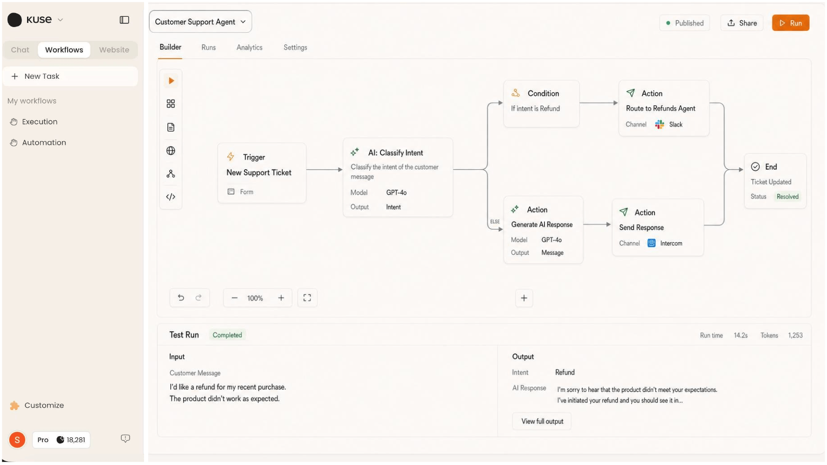This screenshot has height=465, width=827.
Task: Increase zoom with the plus control
Action: click(281, 298)
